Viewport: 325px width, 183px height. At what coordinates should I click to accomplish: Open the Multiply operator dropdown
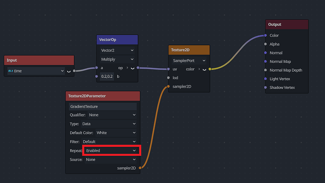tap(117, 59)
